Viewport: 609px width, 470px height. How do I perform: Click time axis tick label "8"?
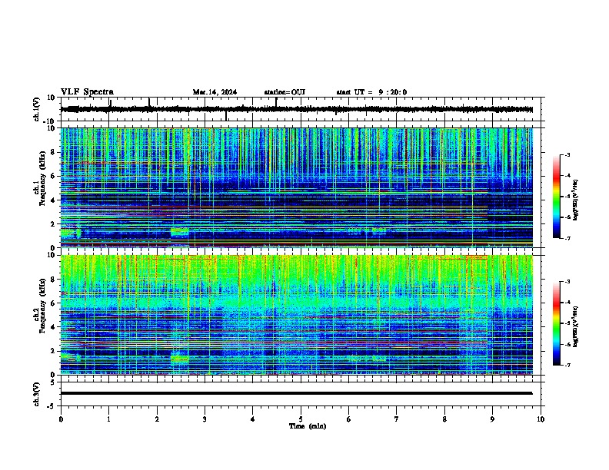point(444,419)
